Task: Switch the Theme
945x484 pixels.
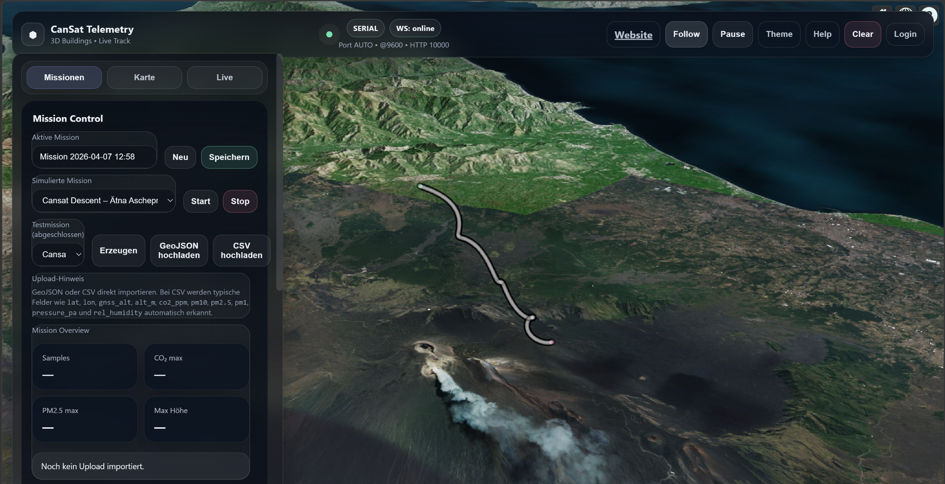Action: point(779,34)
